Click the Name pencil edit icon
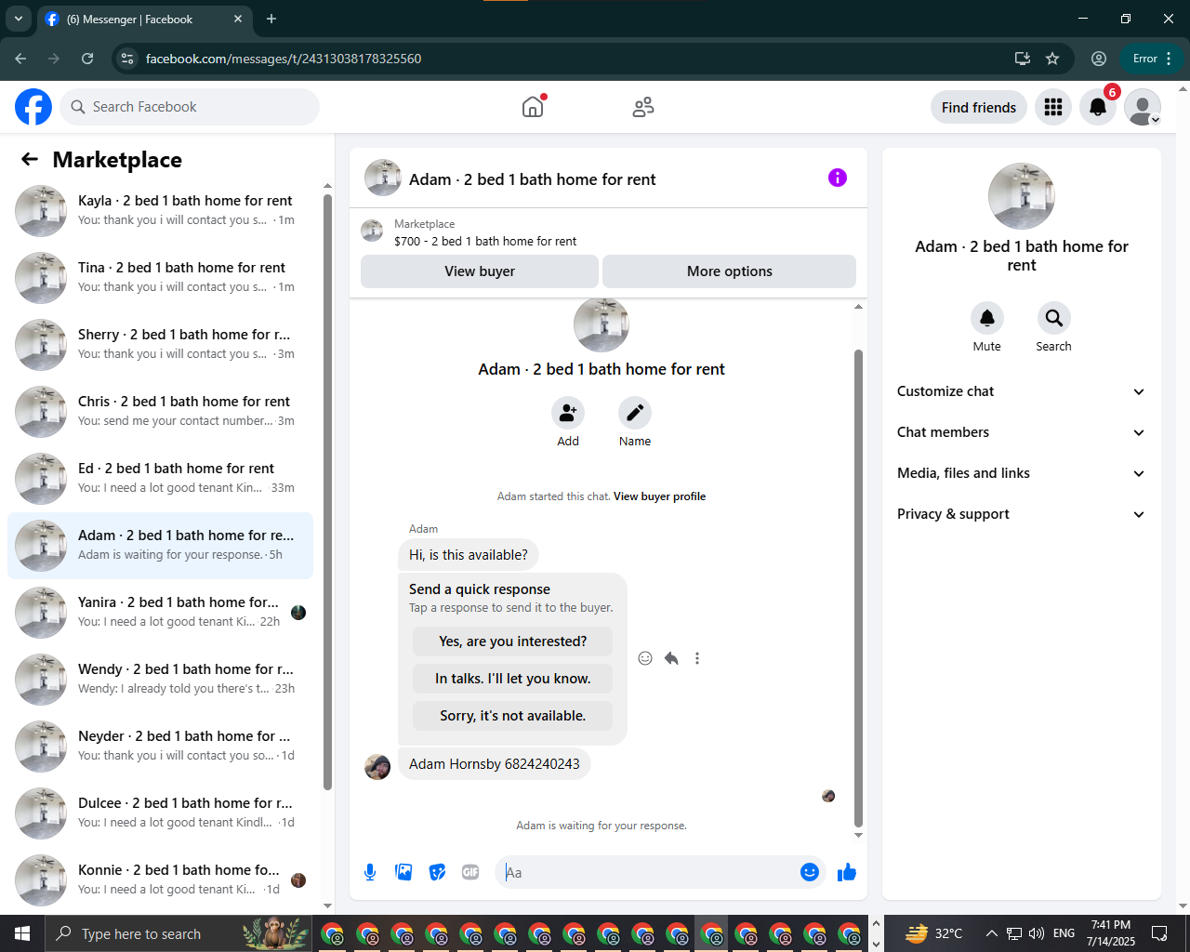The width and height of the screenshot is (1190, 952). [x=635, y=412]
